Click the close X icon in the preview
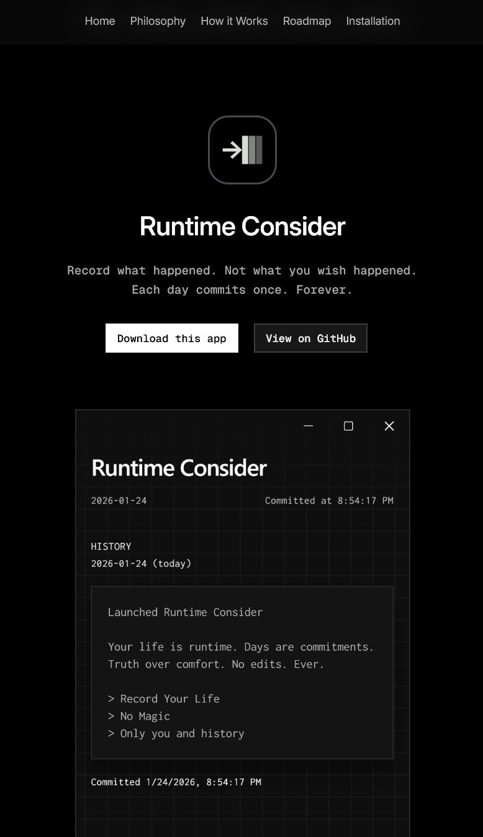Viewport: 483px width, 837px height. [x=389, y=426]
